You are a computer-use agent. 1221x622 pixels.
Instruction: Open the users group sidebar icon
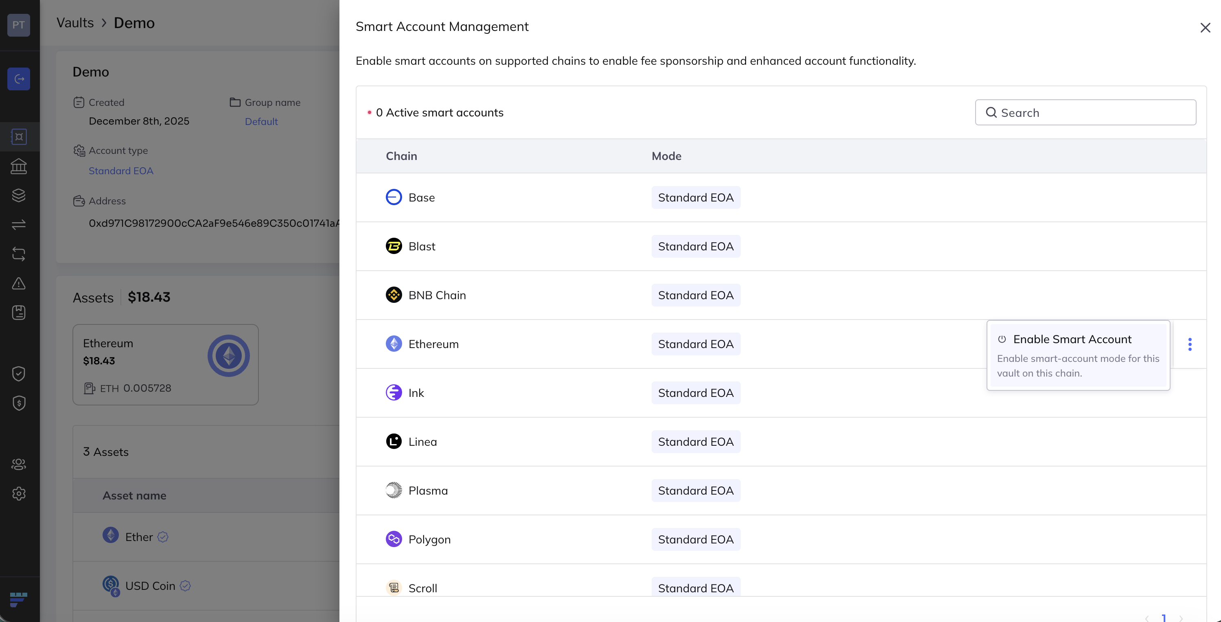coord(19,464)
